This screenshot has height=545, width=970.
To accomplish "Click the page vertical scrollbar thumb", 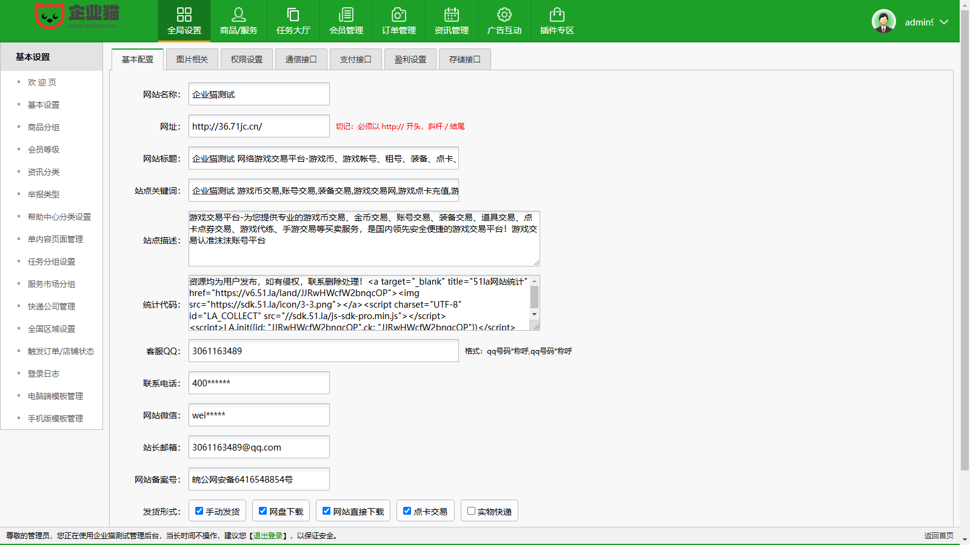I will (x=965, y=242).
